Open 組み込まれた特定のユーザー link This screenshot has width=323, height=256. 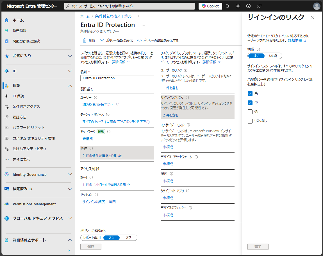point(102,105)
